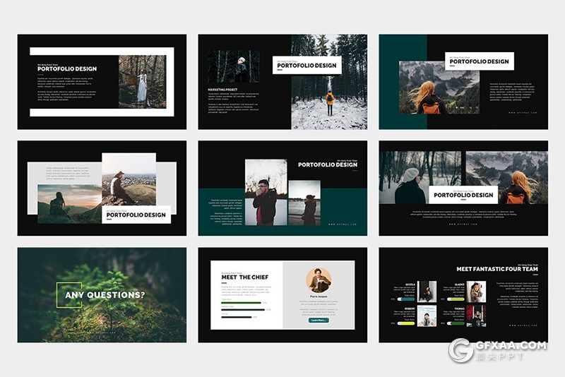Click Gisela's team member photo
This screenshot has width=565, height=377.
tap(427, 292)
